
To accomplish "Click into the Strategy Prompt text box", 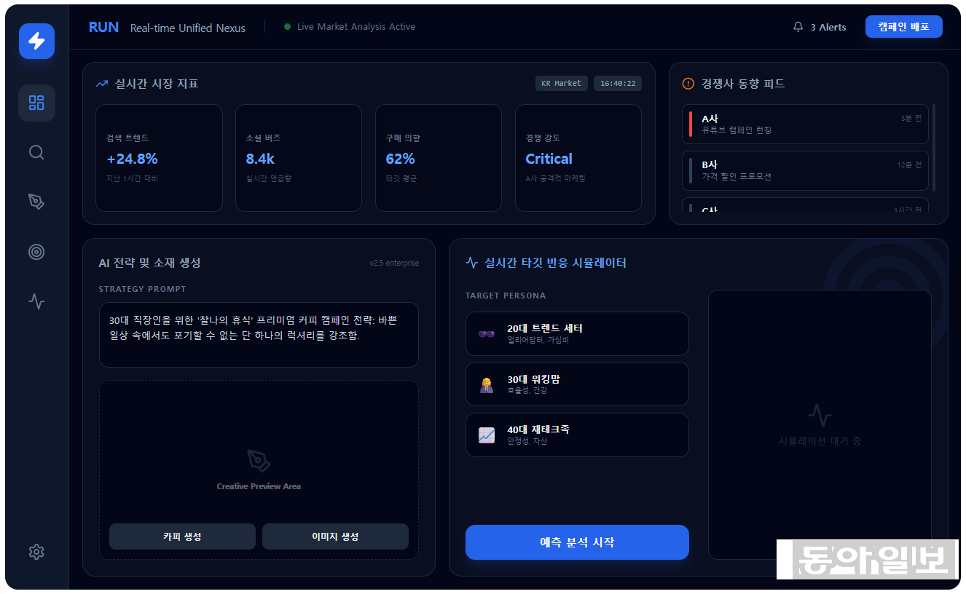I will 259,335.
